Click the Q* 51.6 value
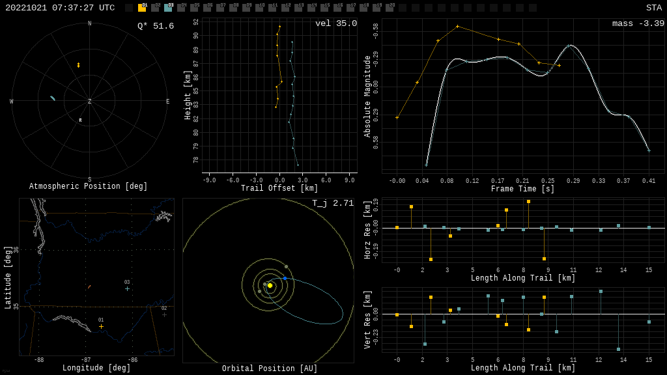This screenshot has width=667, height=375. [x=155, y=26]
